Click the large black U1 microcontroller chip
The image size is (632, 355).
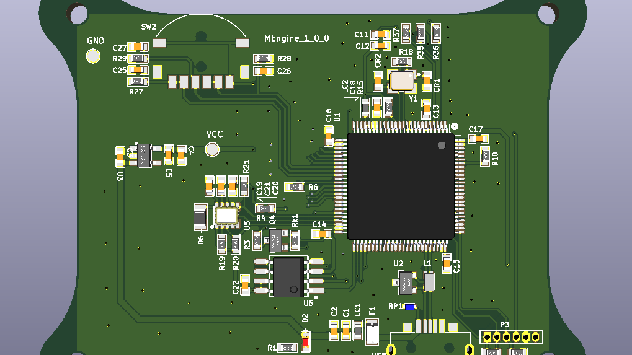click(x=400, y=186)
